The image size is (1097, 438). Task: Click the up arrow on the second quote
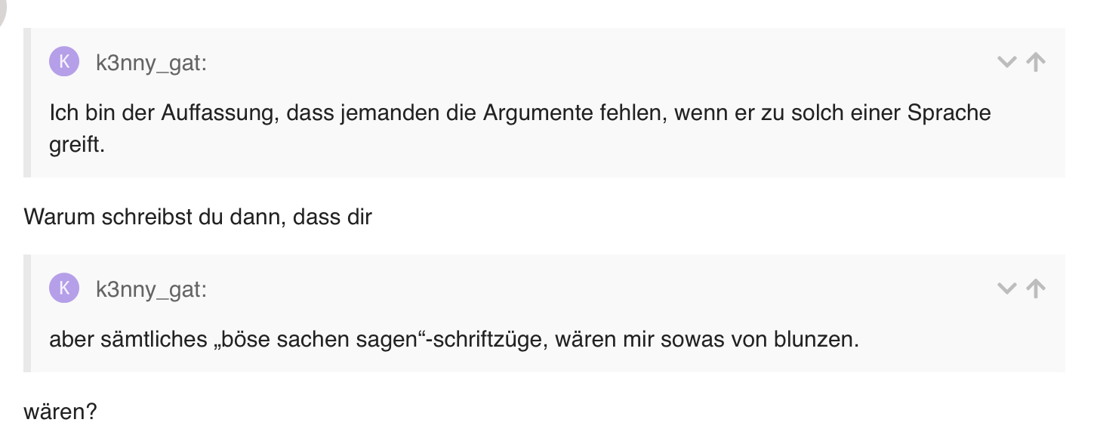click(1036, 288)
